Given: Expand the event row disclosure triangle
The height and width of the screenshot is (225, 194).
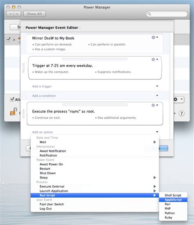Looking at the screenshot, I should click(x=14, y=40).
